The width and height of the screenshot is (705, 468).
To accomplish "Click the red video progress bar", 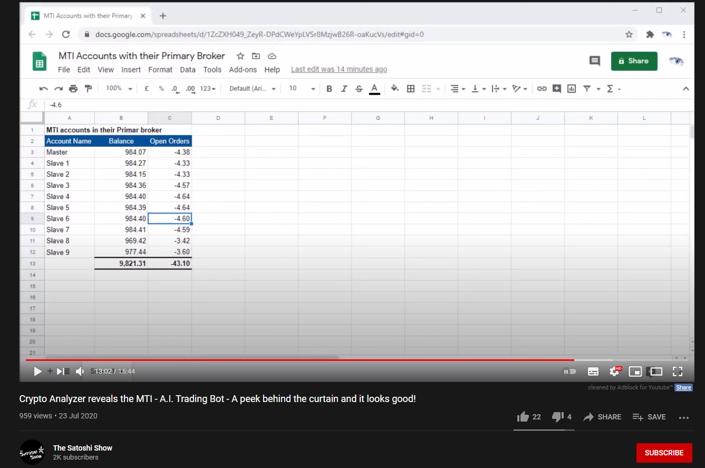I will 211,360.
